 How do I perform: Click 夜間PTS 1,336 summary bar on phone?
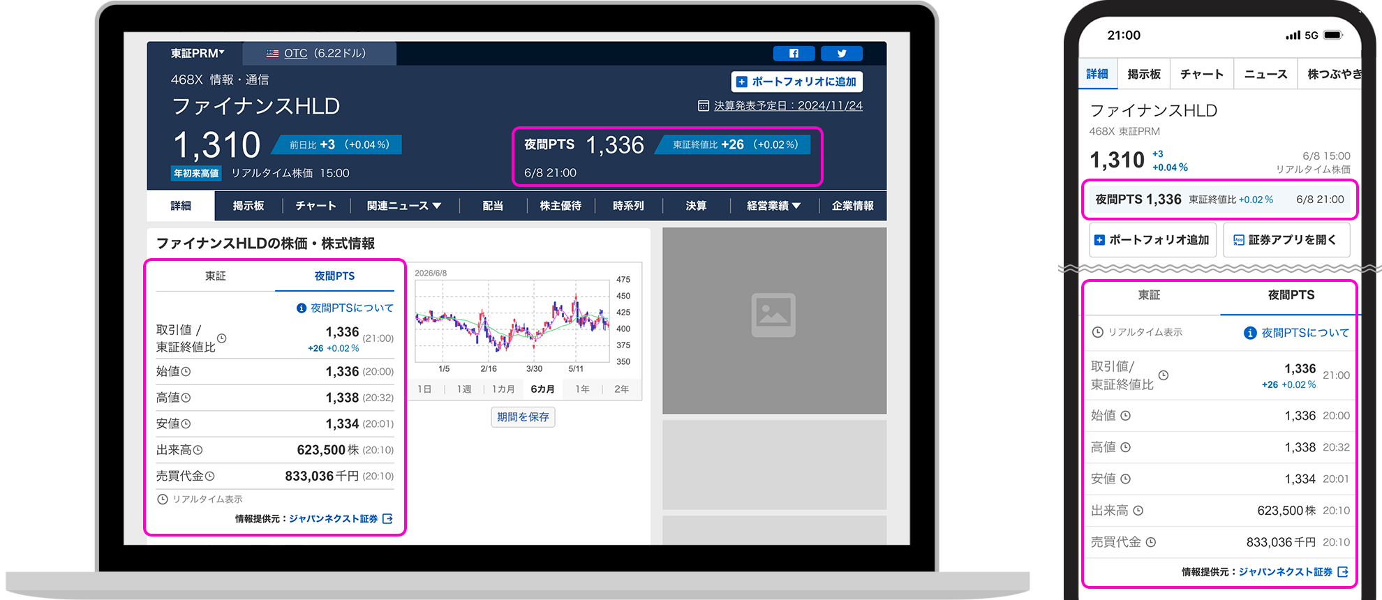tap(1219, 200)
